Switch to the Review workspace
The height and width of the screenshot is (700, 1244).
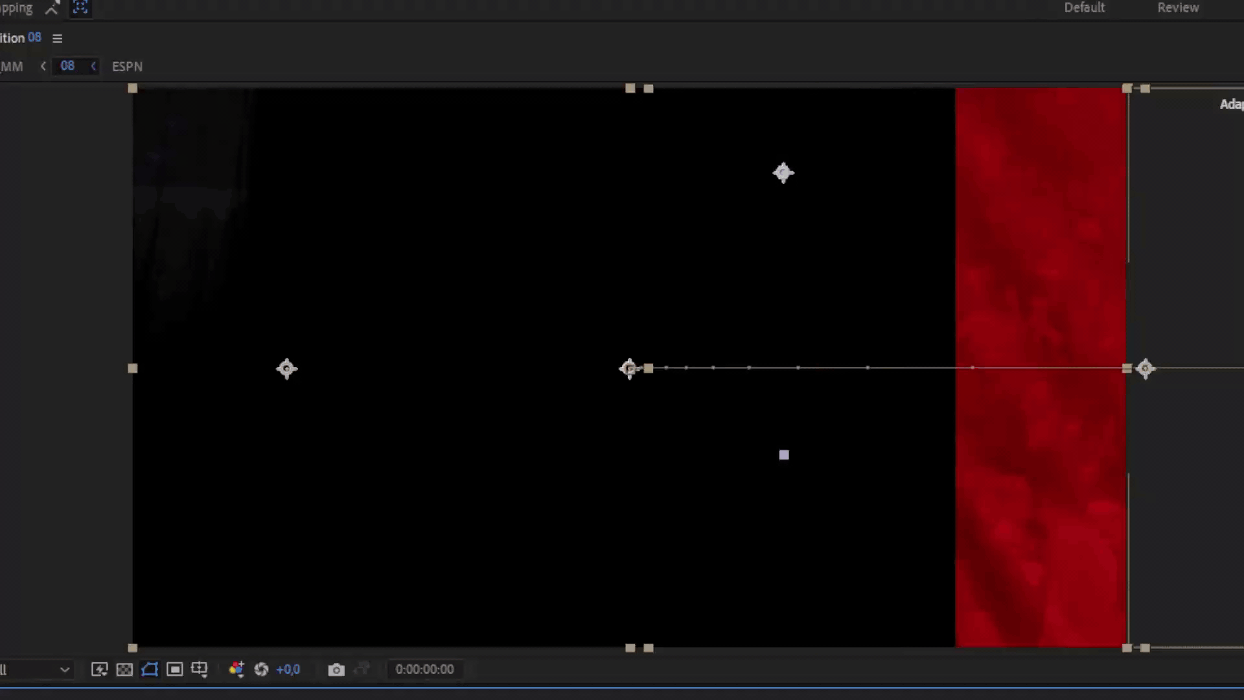point(1178,8)
